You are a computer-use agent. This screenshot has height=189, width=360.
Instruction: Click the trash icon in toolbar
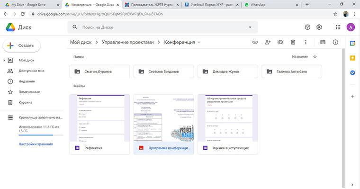pyautogui.click(x=293, y=42)
